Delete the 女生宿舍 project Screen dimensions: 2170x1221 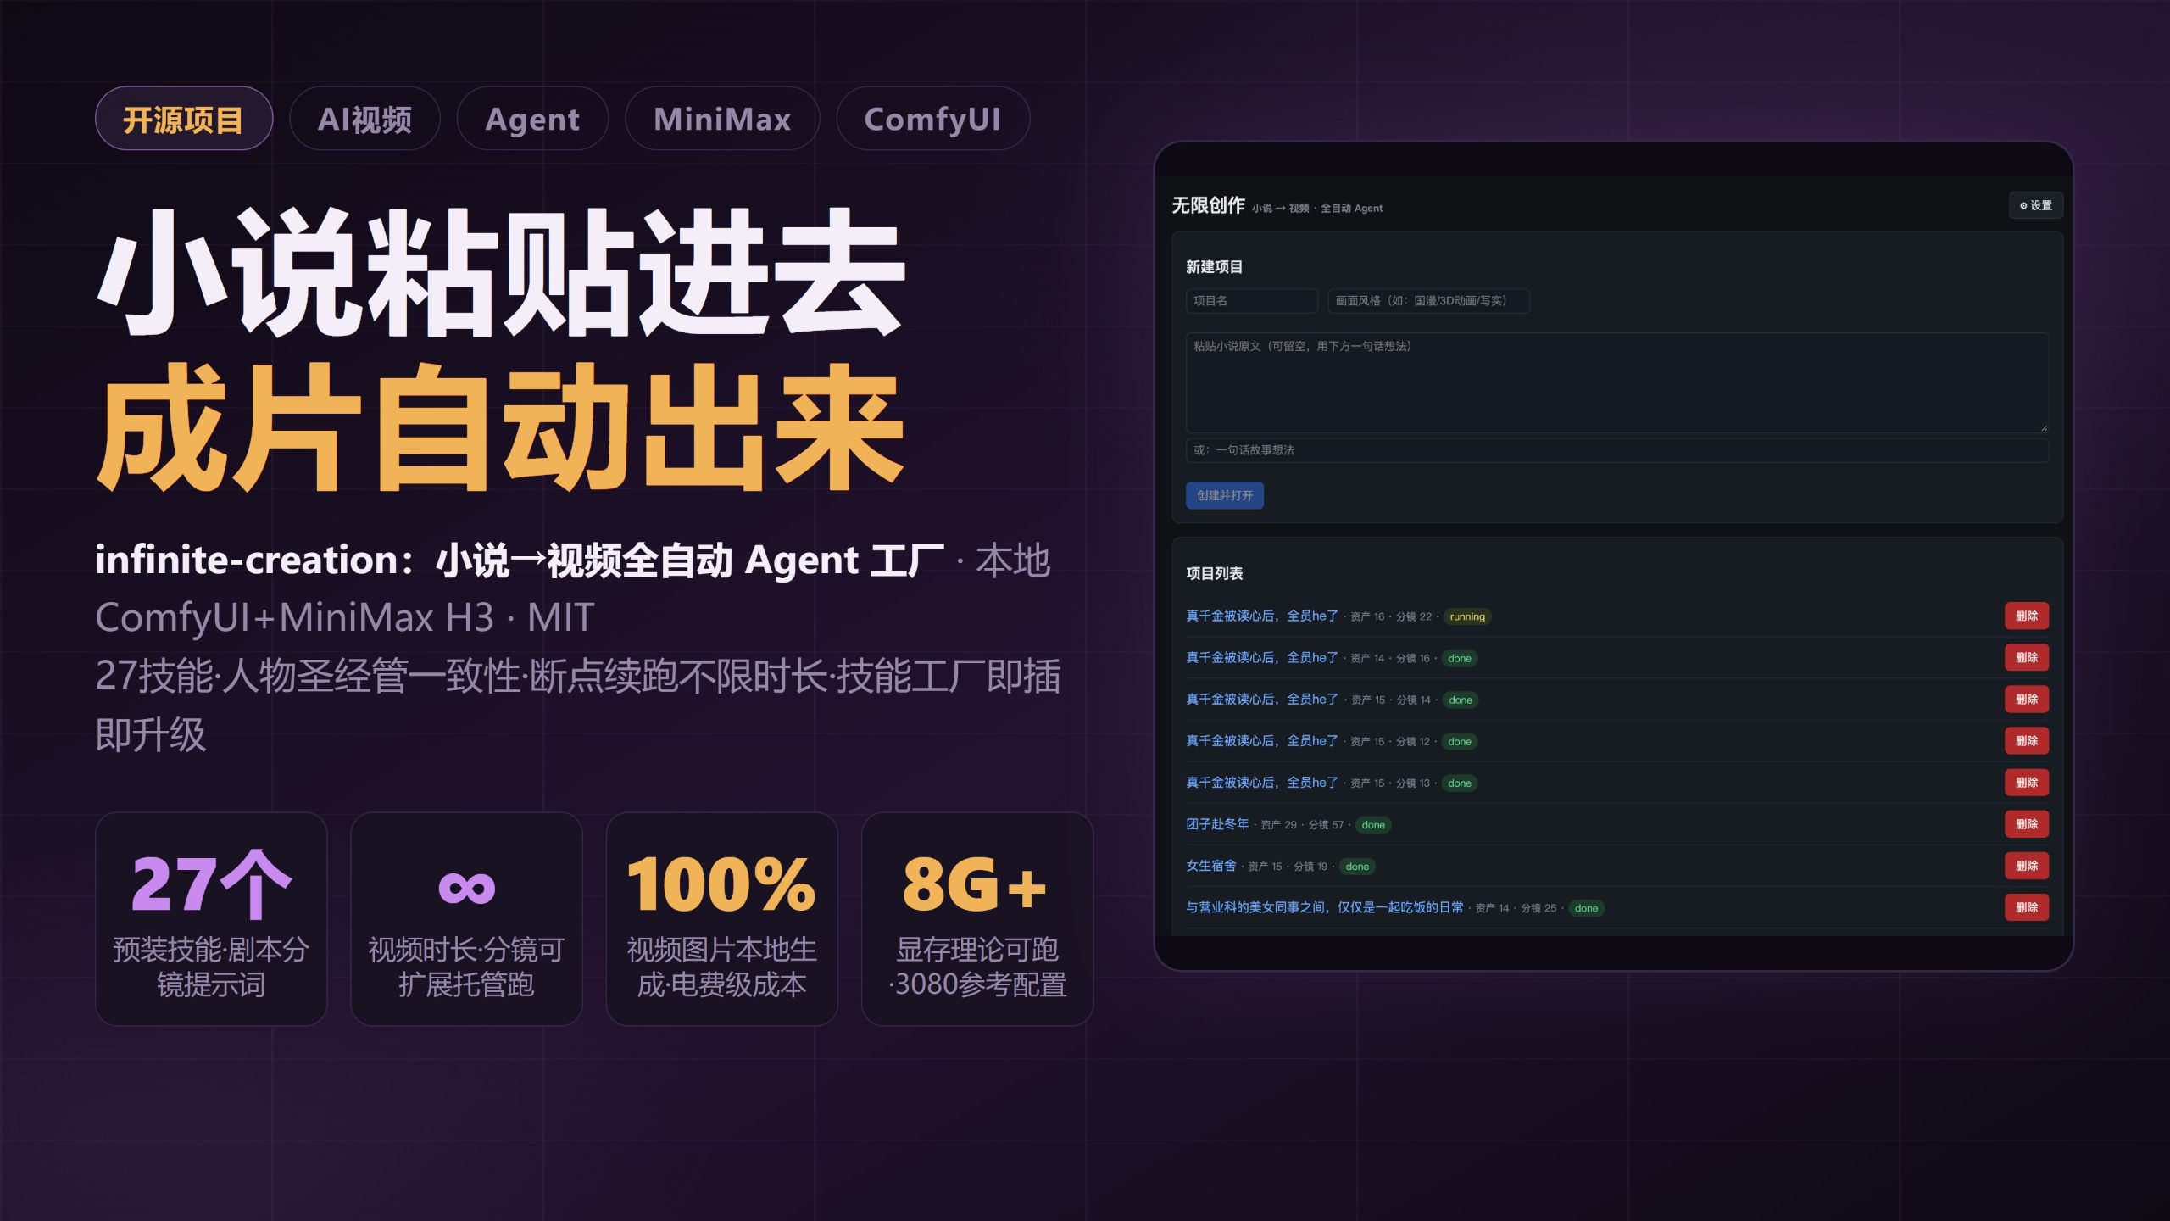coord(2026,866)
